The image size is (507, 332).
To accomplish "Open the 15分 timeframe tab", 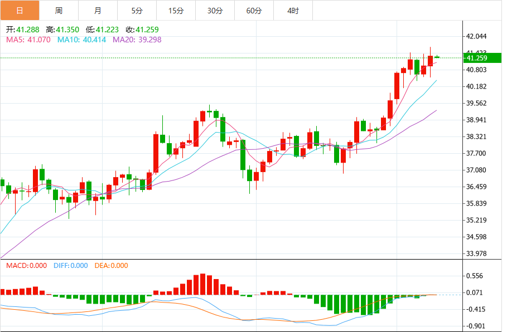I will coord(176,11).
